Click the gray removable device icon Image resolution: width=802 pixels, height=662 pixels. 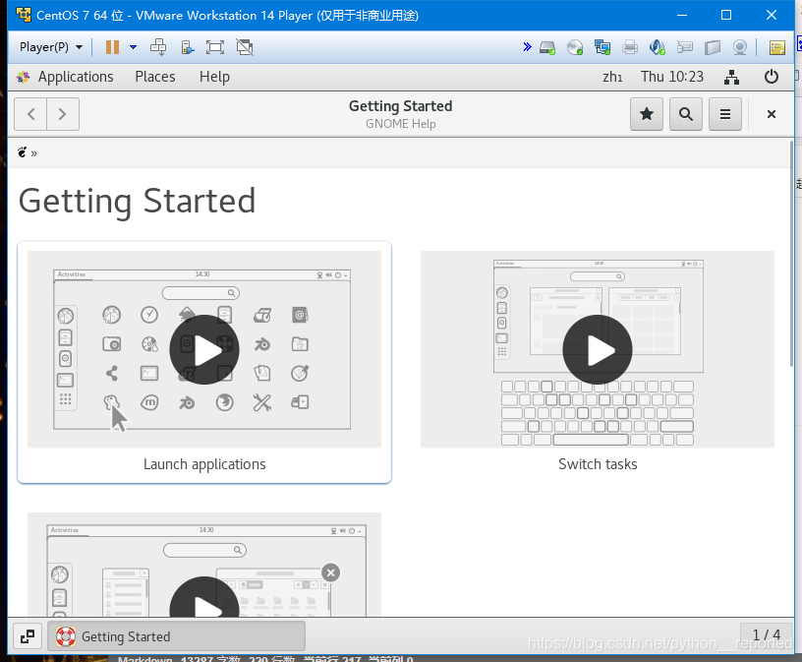712,47
